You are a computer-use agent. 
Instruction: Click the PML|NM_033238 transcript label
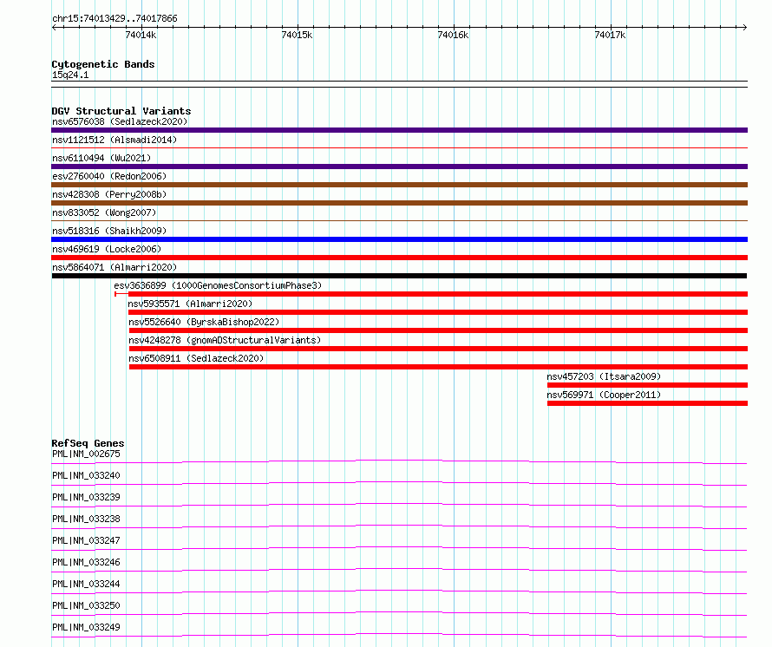86,519
